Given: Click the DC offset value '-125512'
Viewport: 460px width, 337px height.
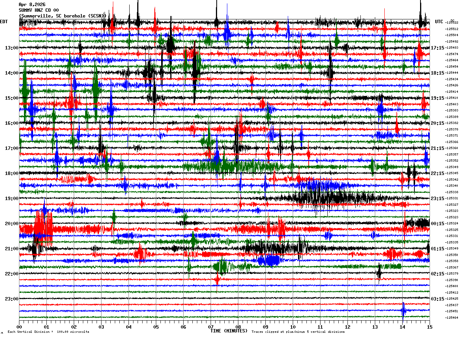Looking at the screenshot, I should coord(452,29).
